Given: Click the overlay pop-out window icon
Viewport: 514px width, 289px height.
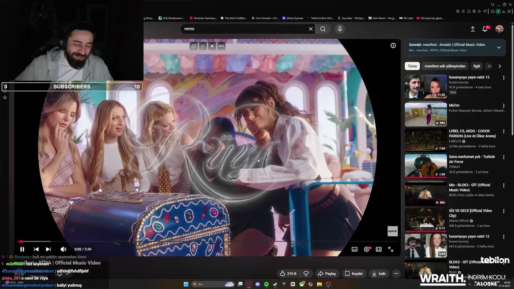Looking at the screenshot, I should click(x=194, y=46).
